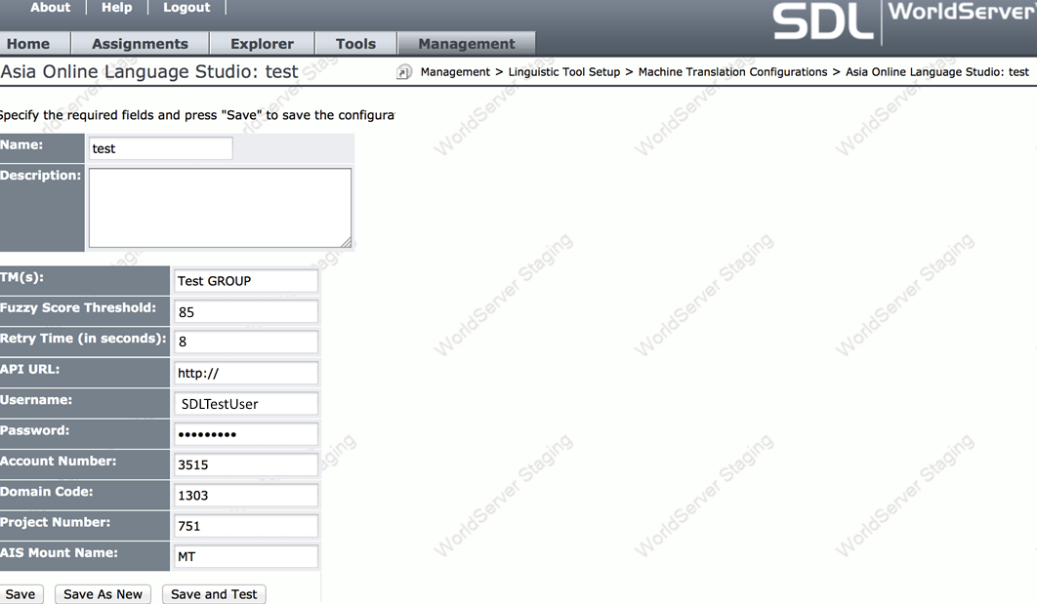Click the Save and Test button

coord(214,594)
